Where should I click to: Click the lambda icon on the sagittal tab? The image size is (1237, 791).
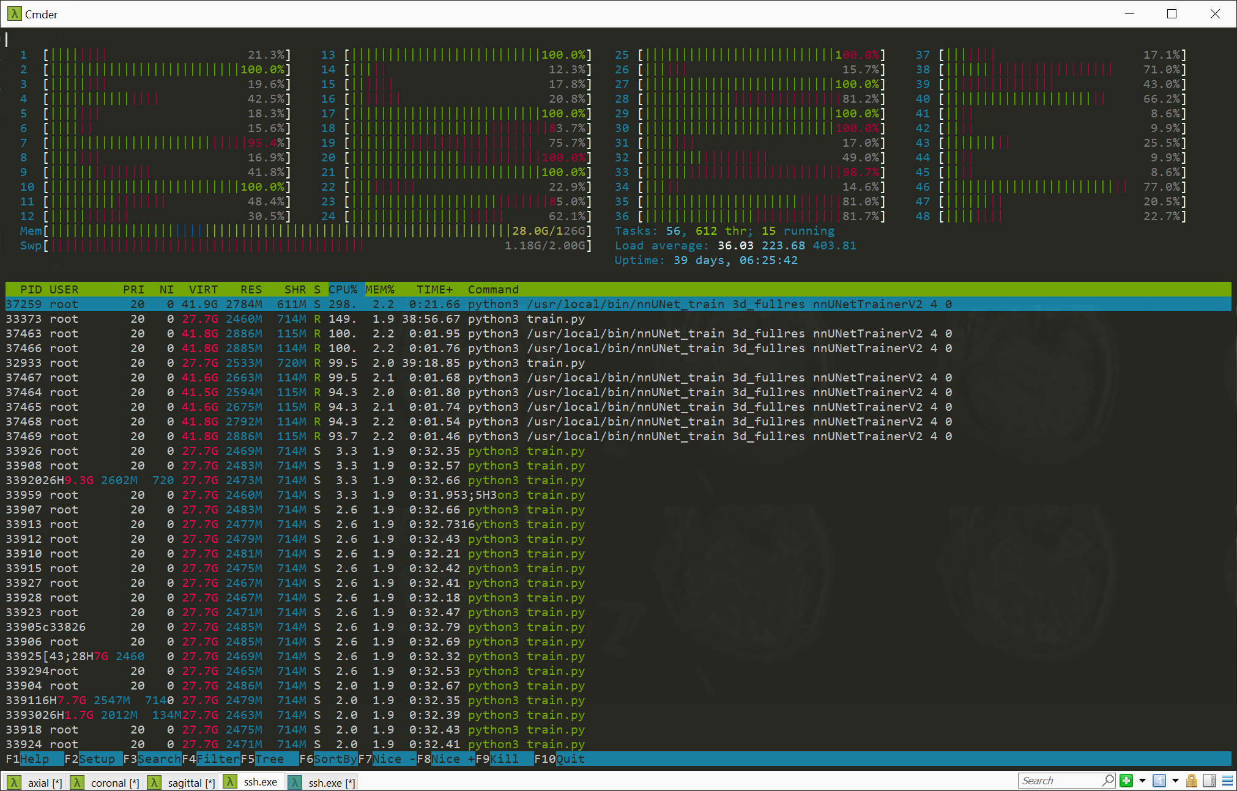click(156, 782)
